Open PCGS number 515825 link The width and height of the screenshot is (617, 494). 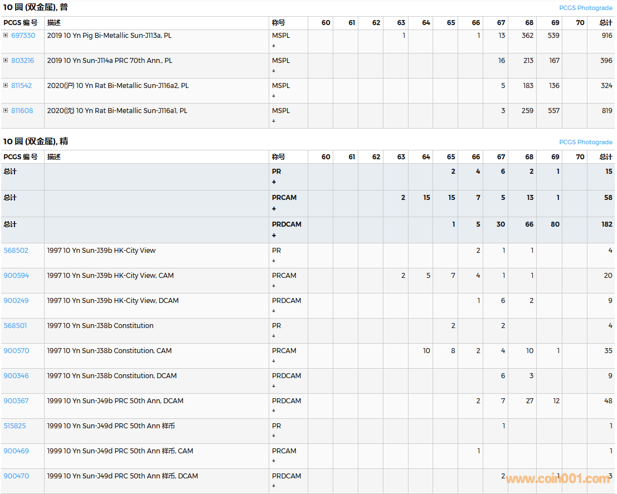[x=14, y=426]
